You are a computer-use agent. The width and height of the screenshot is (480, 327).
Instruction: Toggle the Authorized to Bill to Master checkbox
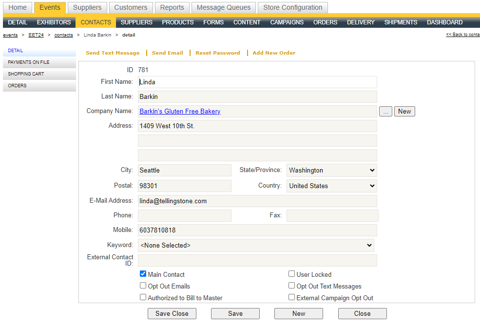tap(143, 298)
